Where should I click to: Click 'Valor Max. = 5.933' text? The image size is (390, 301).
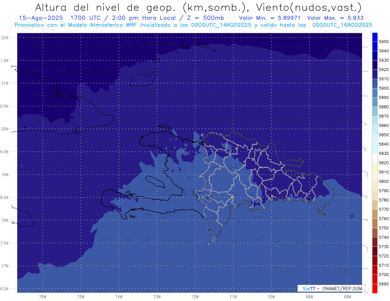tap(335, 18)
